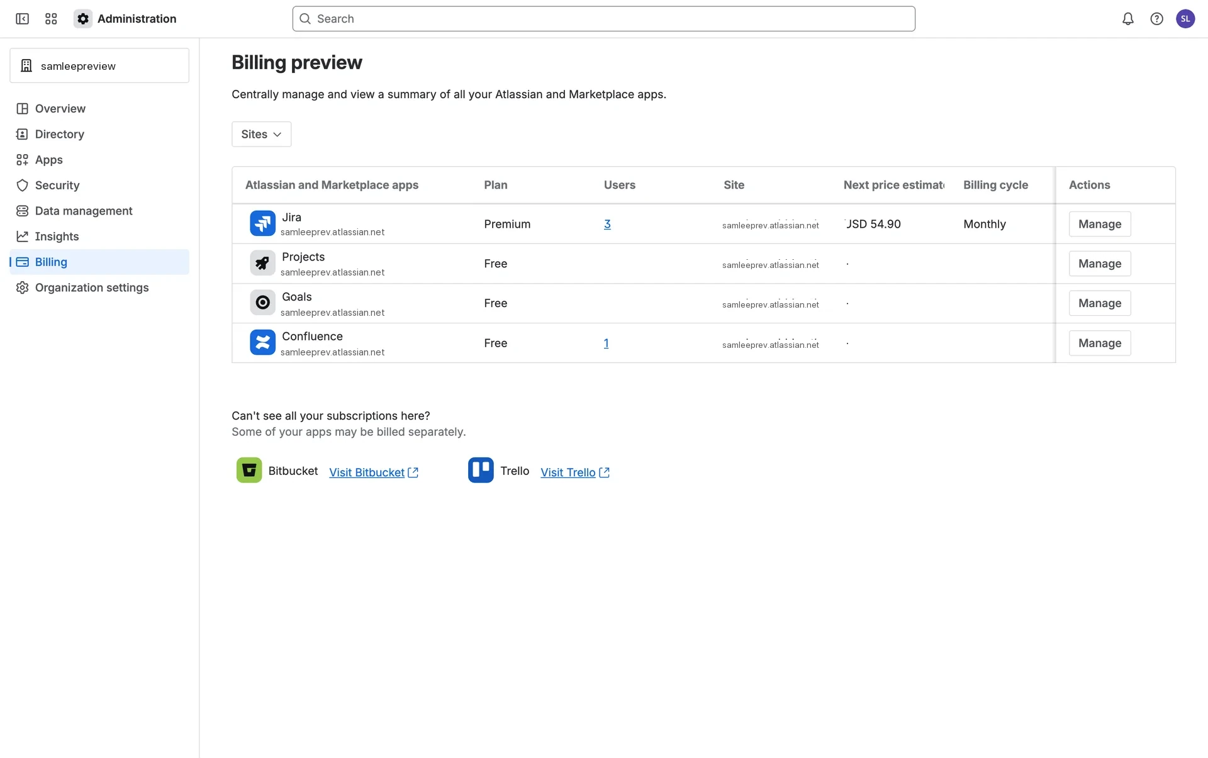Open the app switcher grid icon
Image resolution: width=1208 pixels, height=758 pixels.
[x=51, y=19]
